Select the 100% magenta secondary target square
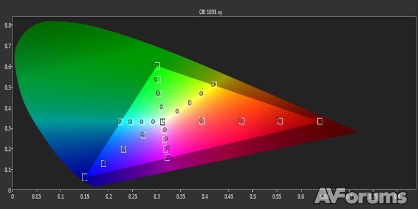Image resolution: width=418 pixels, height=209 pixels. click(x=167, y=157)
